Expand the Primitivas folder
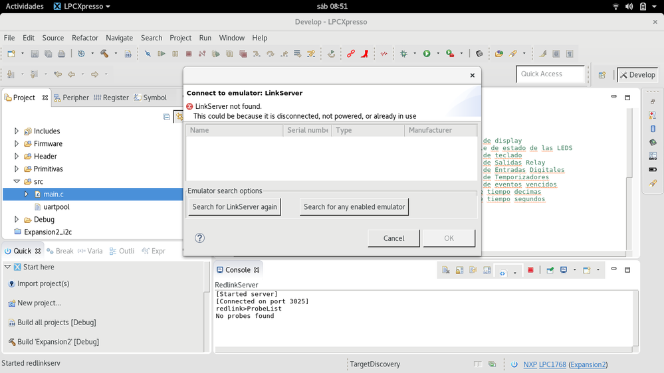The image size is (664, 373). tap(17, 169)
